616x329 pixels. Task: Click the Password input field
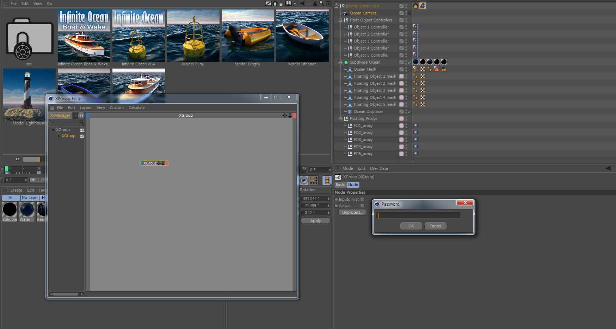[418, 215]
